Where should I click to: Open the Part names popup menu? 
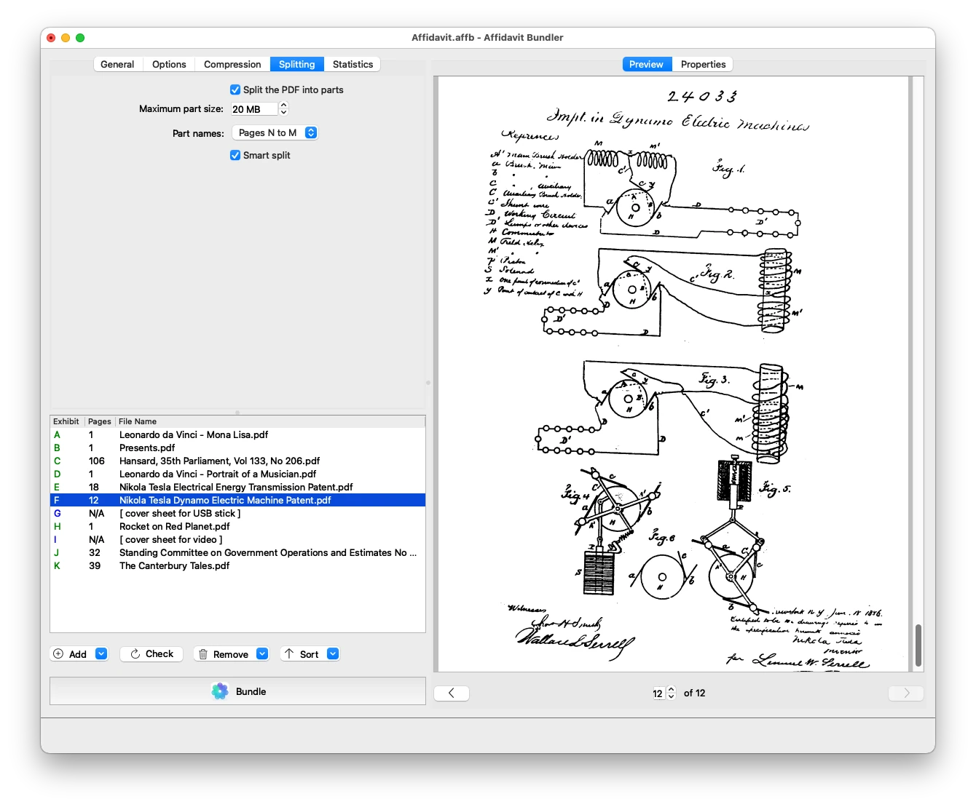pyautogui.click(x=275, y=132)
